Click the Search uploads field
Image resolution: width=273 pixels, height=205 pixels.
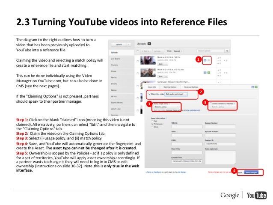pyautogui.click(x=211, y=51)
